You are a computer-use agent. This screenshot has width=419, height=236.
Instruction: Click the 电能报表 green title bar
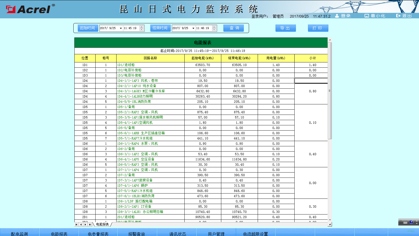pyautogui.click(x=201, y=43)
